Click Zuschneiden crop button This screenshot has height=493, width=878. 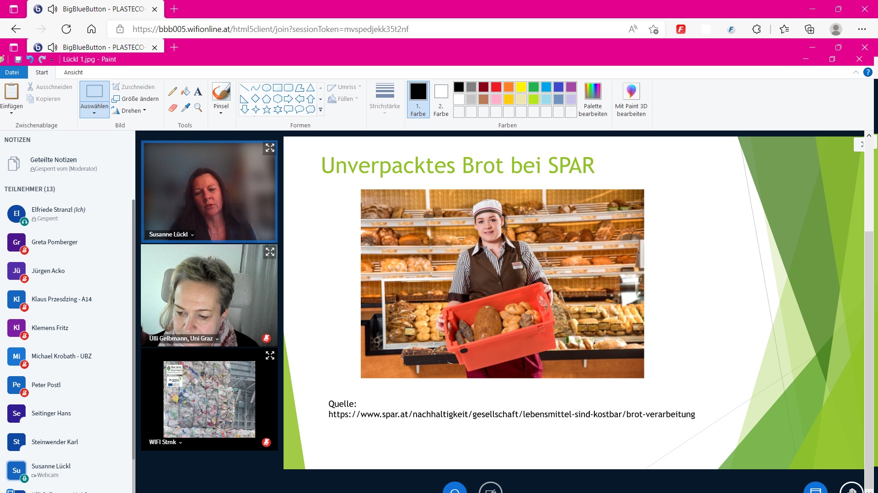(x=134, y=87)
